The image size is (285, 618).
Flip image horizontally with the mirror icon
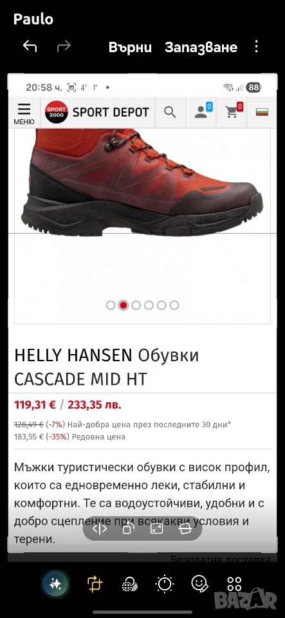100,529
